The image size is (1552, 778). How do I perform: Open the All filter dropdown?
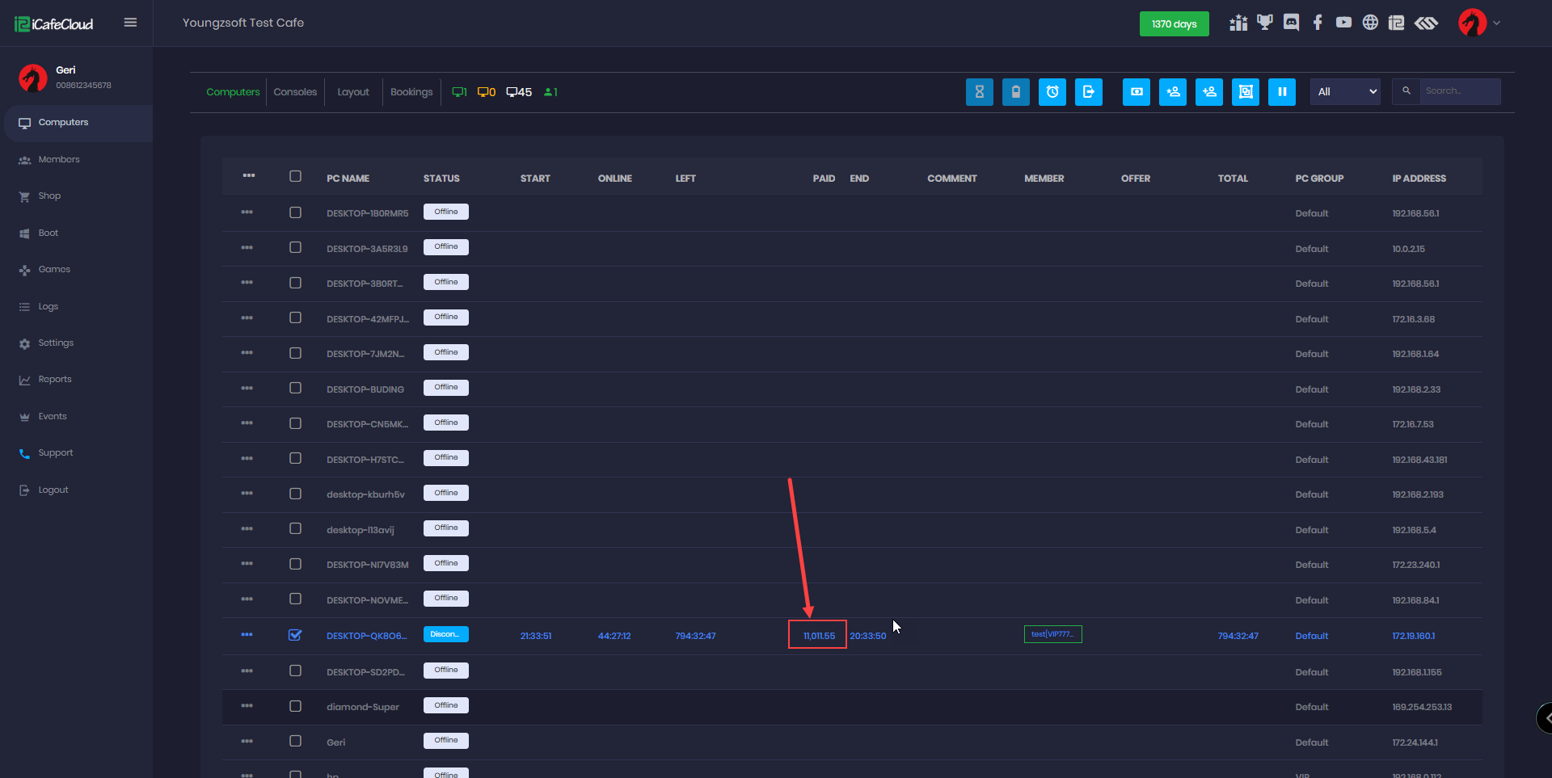[x=1345, y=92]
